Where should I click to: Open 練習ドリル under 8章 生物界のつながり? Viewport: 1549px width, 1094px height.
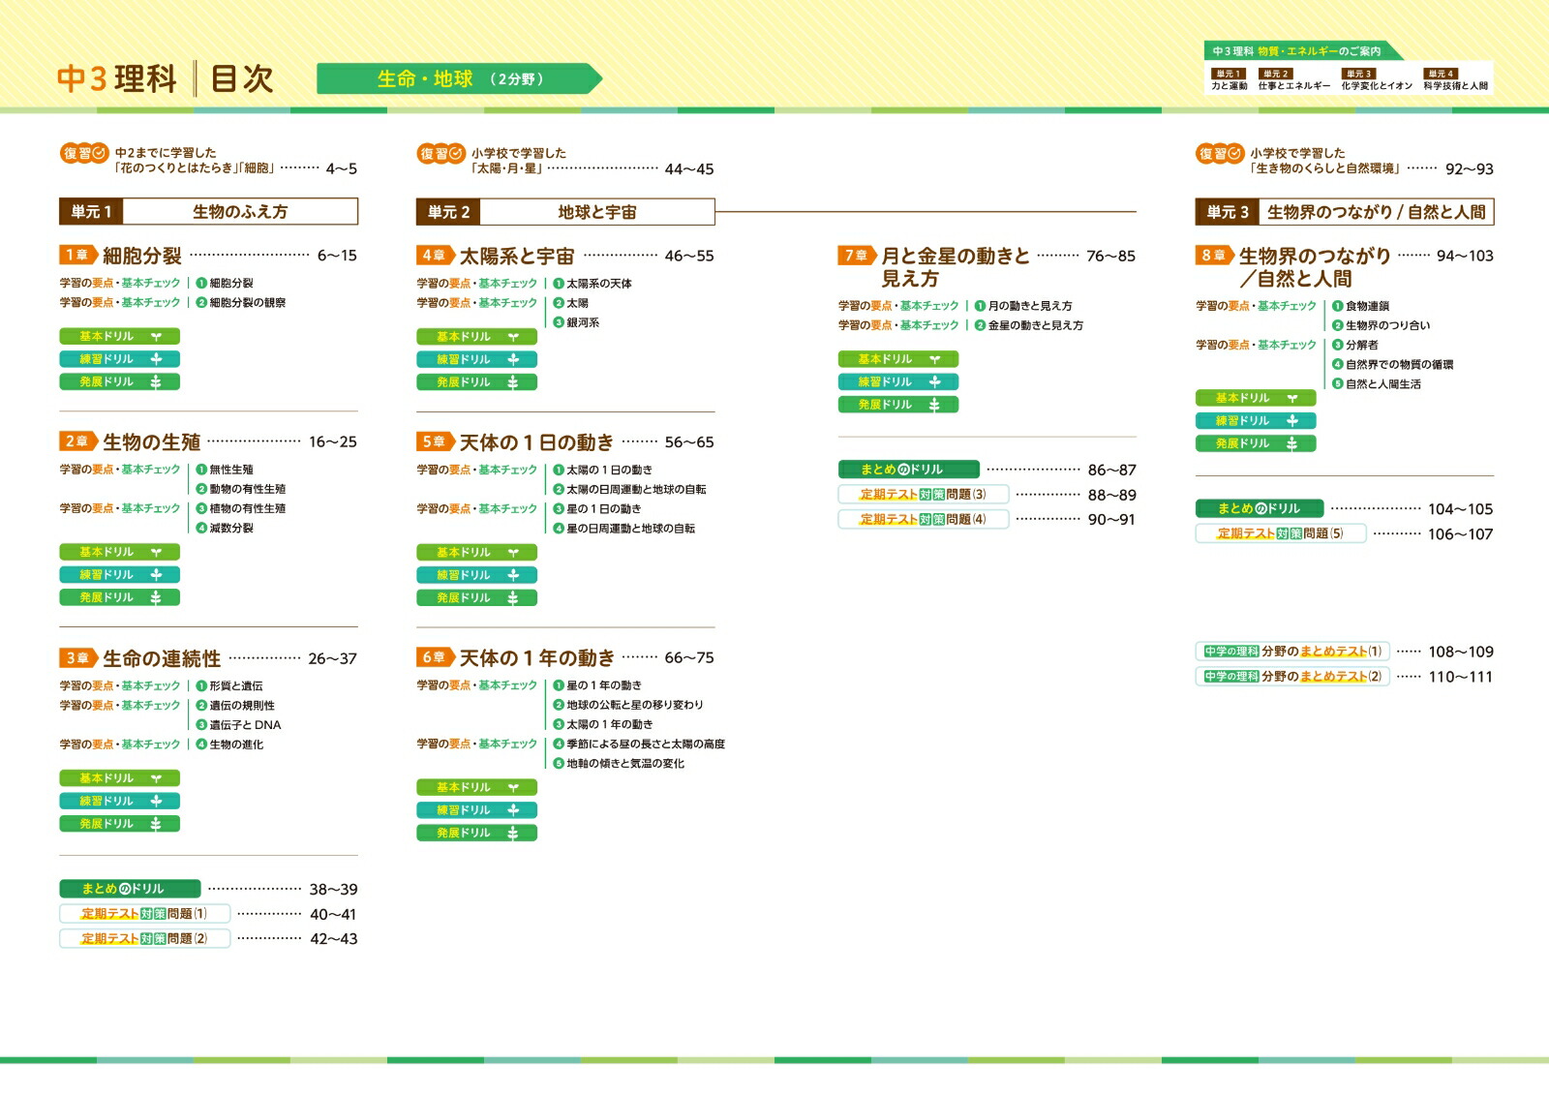tap(1256, 421)
